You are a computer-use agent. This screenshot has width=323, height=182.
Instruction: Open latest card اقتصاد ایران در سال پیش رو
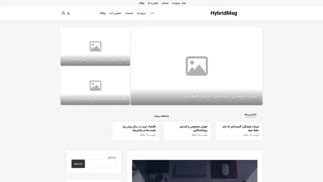point(139,128)
